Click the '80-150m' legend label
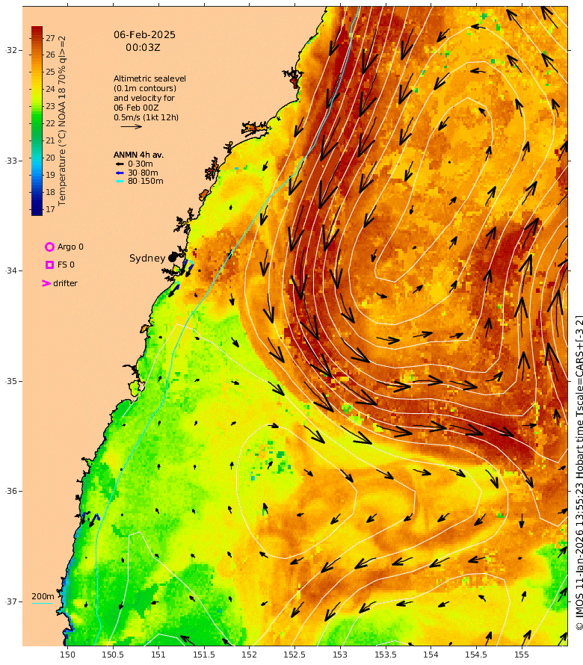This screenshot has height=665, width=583. [x=146, y=181]
